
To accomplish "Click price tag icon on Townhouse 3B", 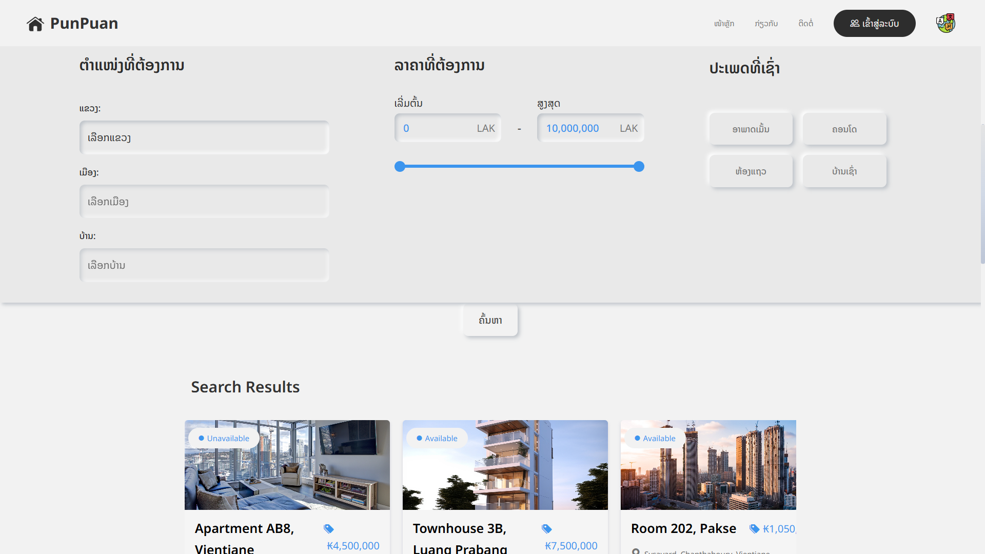I will click(547, 529).
